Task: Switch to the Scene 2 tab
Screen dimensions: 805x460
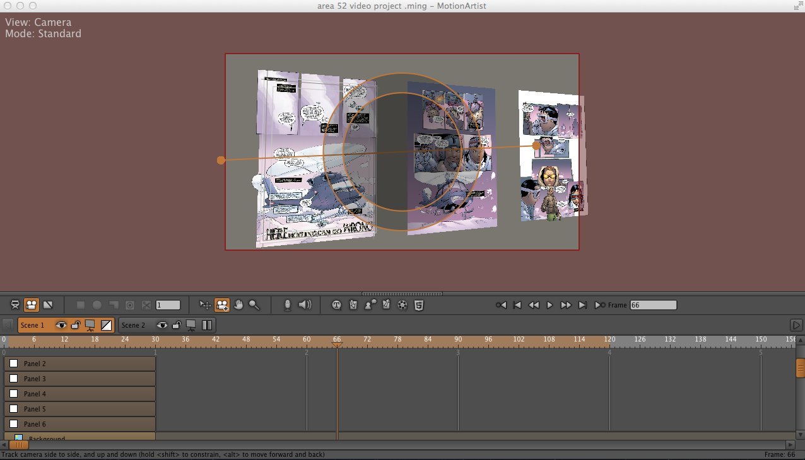Action: tap(134, 325)
